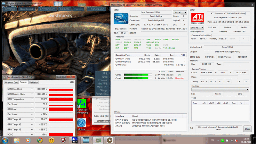The height and width of the screenshot is (144, 256).
Task: Open the GPU Temp. #1 sensor dropdown
Action: (32, 119)
